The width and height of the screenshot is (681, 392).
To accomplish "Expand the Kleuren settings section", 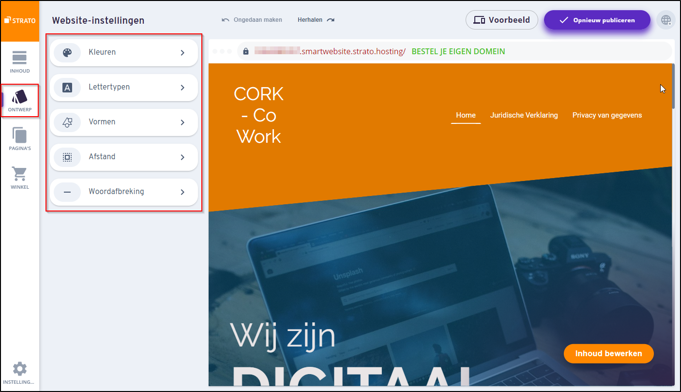I will click(x=124, y=52).
